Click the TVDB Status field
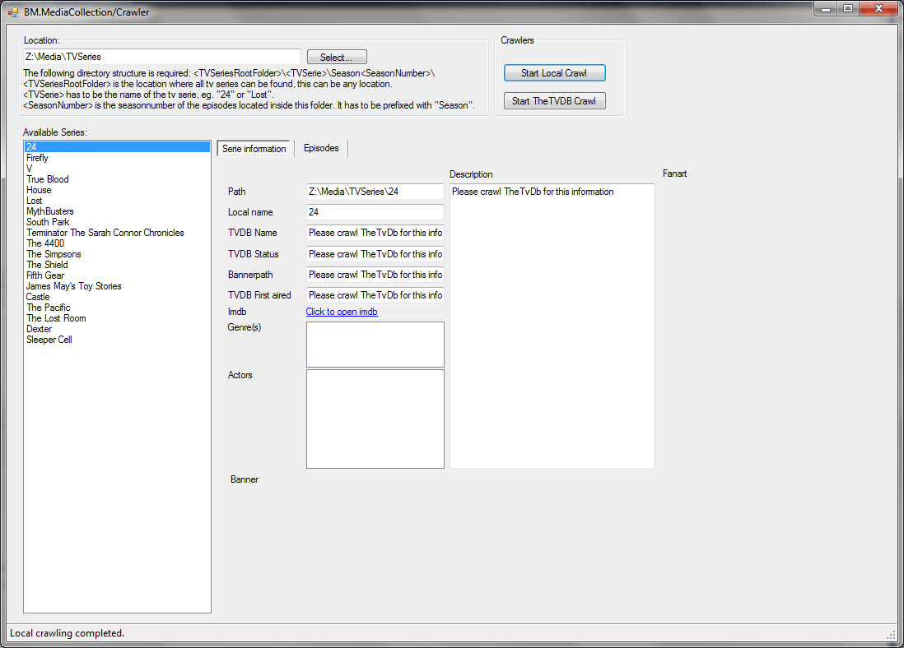 [375, 254]
